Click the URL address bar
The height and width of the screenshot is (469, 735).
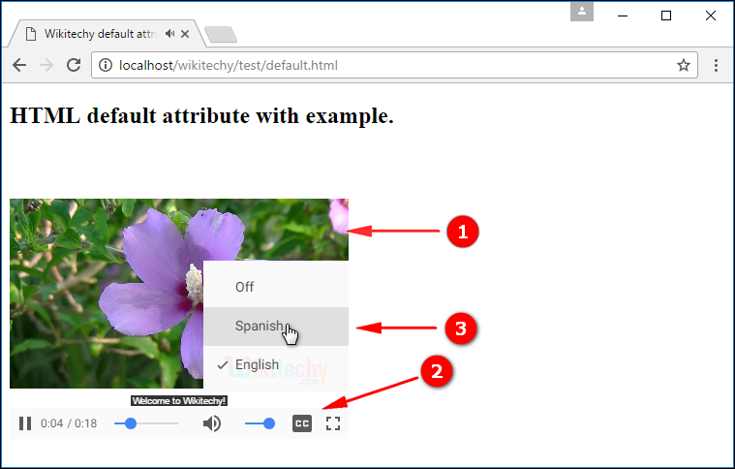pyautogui.click(x=387, y=66)
